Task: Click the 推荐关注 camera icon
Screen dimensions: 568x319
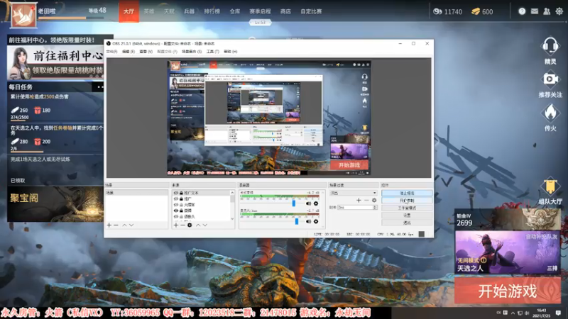Action: [x=550, y=79]
